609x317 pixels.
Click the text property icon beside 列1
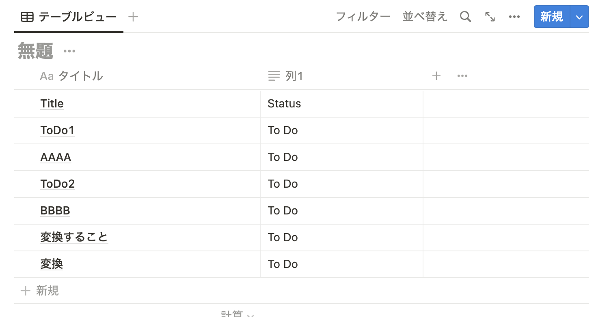pos(273,76)
